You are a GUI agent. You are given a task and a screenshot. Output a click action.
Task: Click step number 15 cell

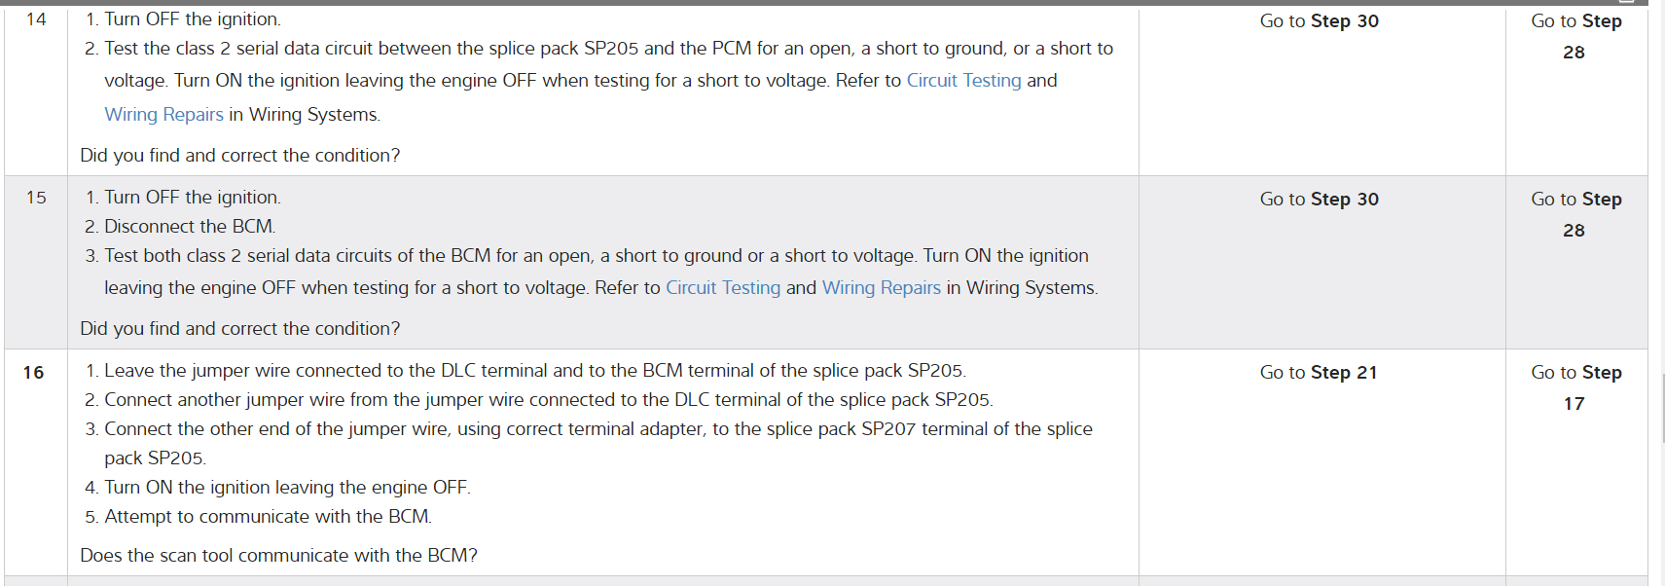tap(36, 198)
